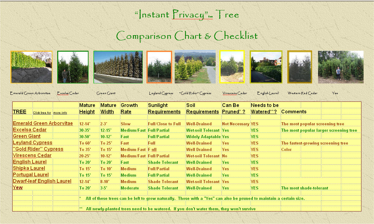Image resolution: width=374 pixels, height=224 pixels.
Task: Open the Excelsa Cedar photo thumbnail
Action: point(73,67)
